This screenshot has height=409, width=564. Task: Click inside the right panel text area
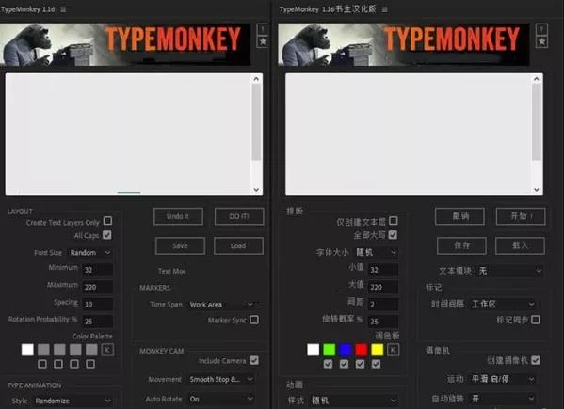(409, 134)
